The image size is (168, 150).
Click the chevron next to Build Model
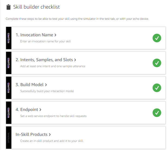[46, 85]
